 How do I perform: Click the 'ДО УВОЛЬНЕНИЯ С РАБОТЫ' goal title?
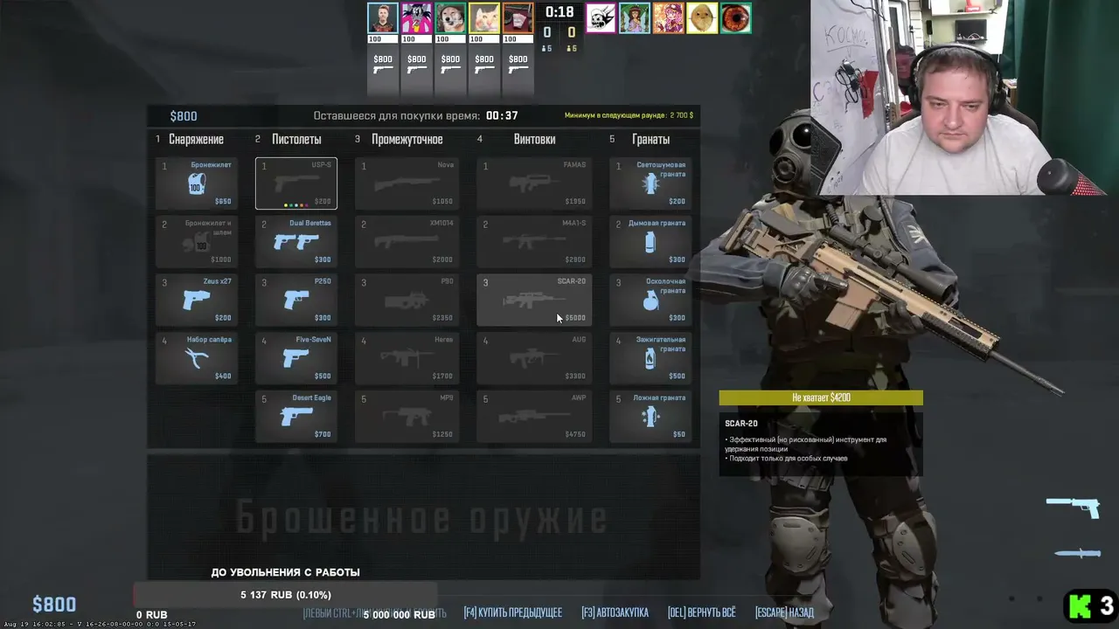(286, 572)
